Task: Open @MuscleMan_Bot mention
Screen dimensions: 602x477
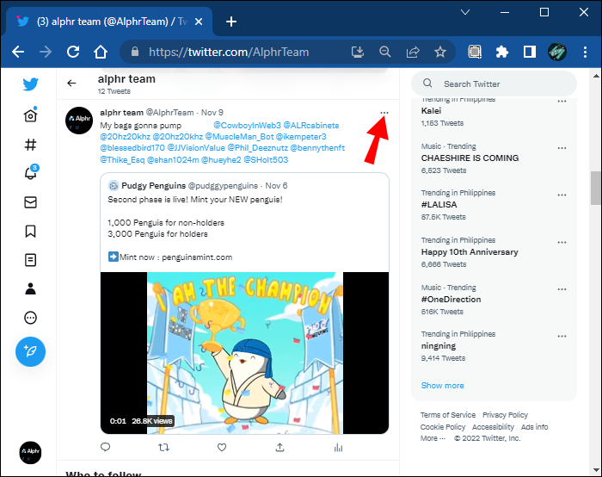Action: pos(239,136)
